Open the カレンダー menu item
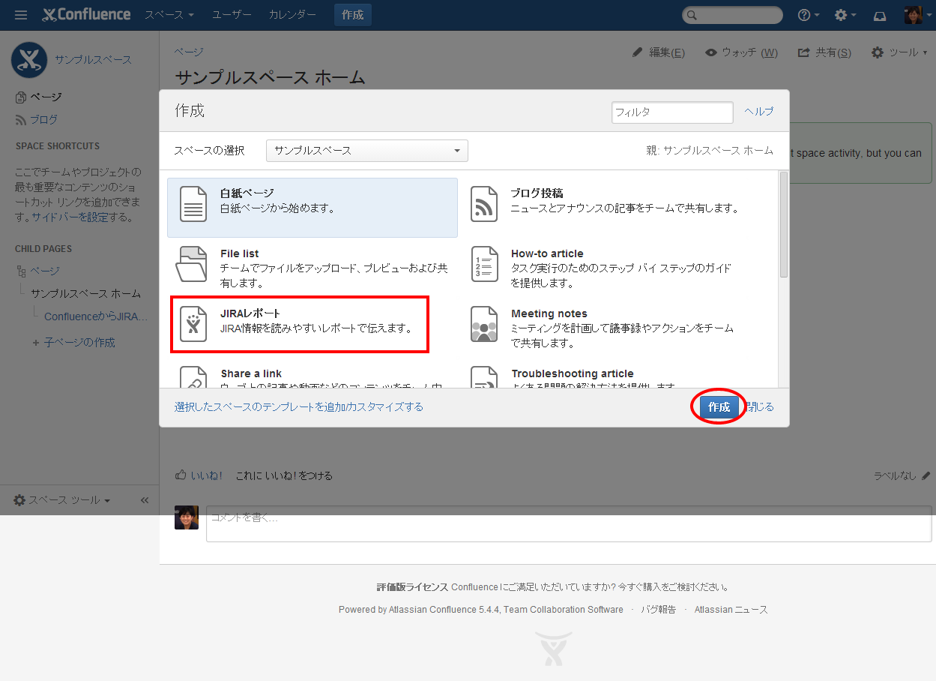The height and width of the screenshot is (681, 936). point(292,15)
